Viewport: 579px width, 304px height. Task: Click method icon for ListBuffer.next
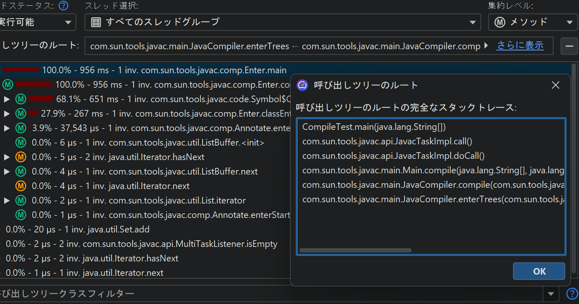tap(21, 172)
